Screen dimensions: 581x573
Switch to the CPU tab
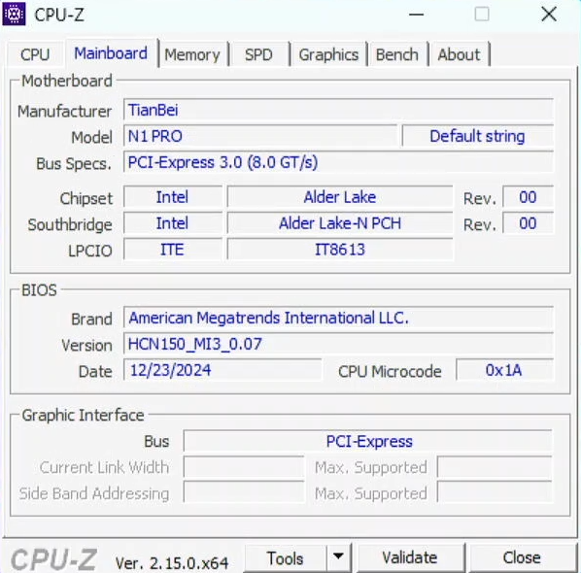(35, 54)
